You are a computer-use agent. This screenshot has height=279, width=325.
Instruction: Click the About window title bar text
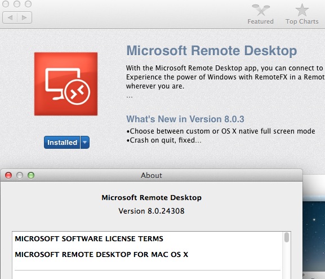click(x=152, y=175)
